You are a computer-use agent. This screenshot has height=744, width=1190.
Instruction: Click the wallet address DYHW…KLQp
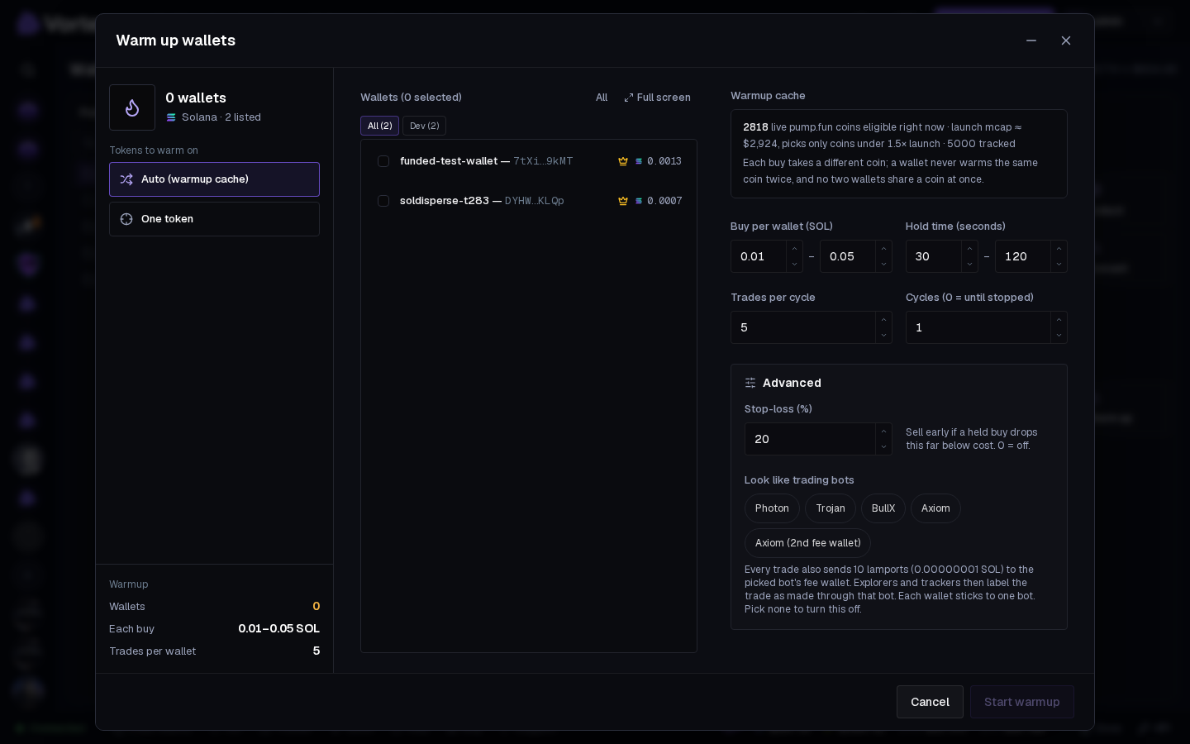tap(535, 201)
